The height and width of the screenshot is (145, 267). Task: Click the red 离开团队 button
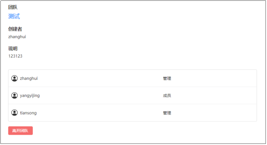coord(20,131)
